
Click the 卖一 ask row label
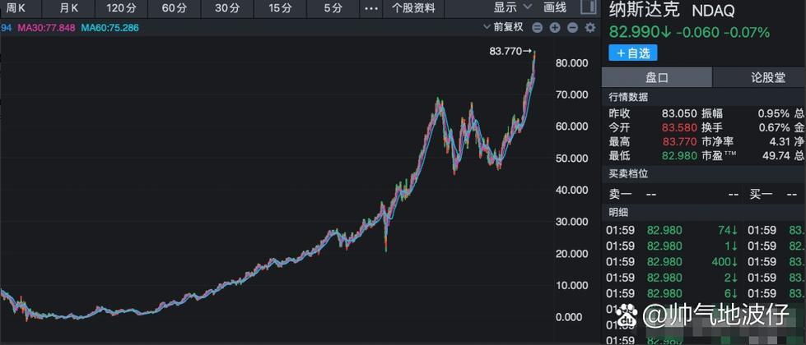[619, 194]
